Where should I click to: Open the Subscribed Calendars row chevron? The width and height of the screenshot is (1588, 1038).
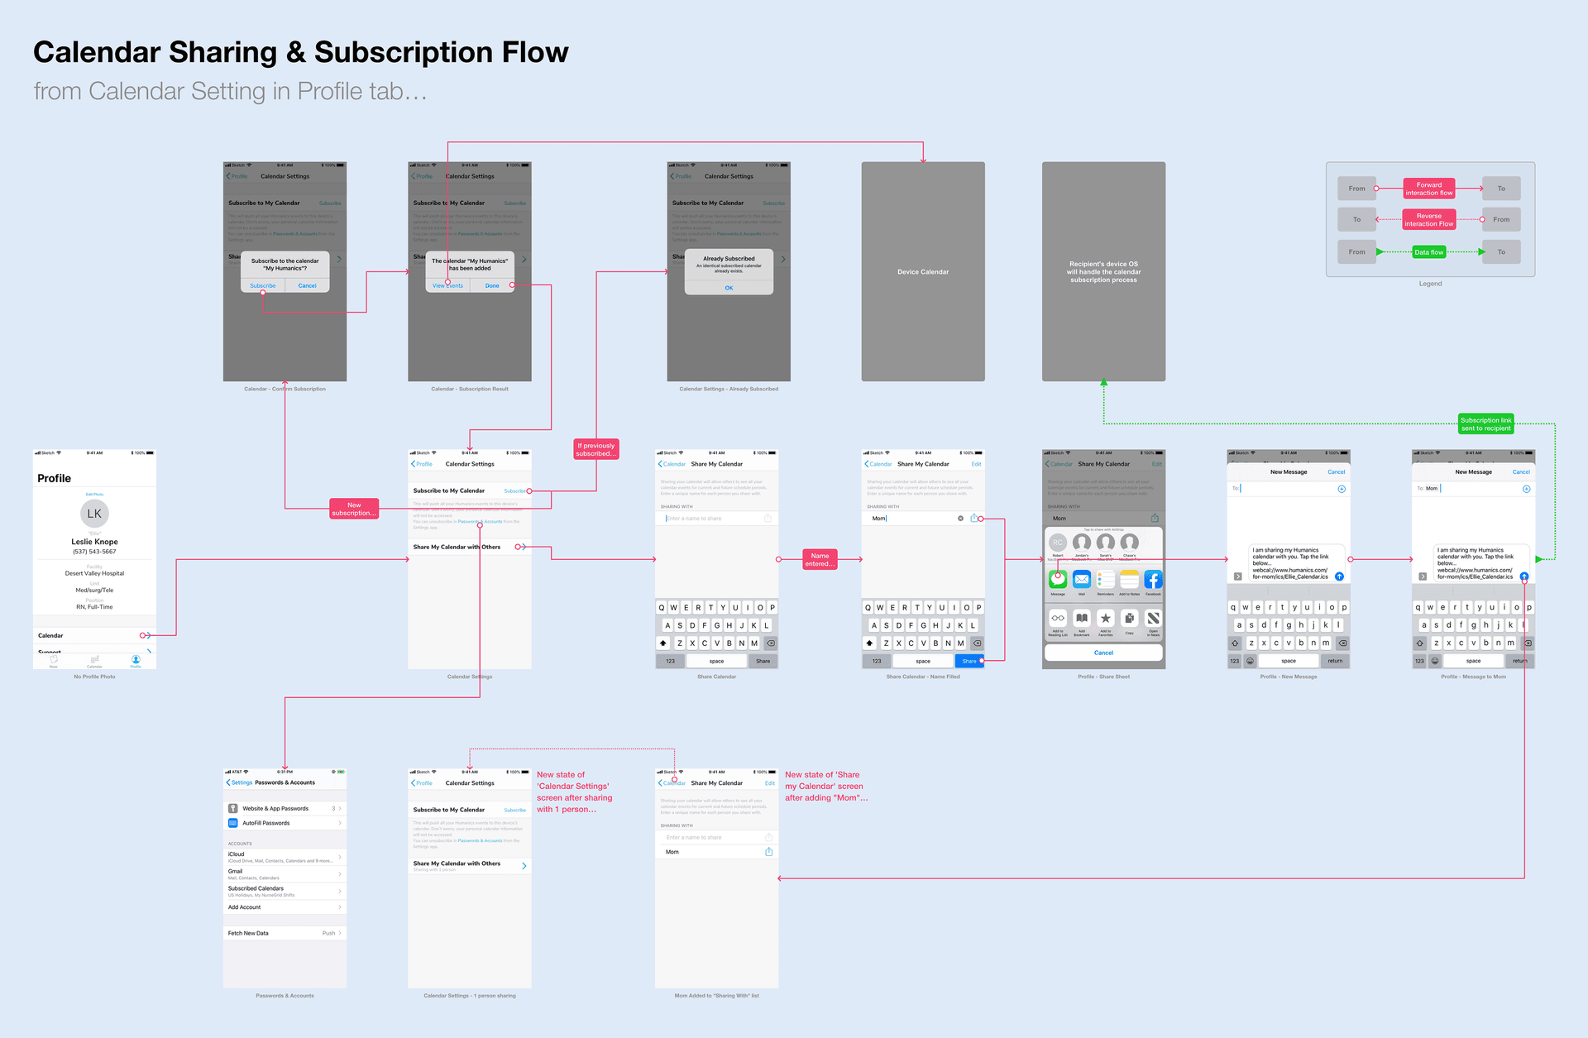point(340,891)
